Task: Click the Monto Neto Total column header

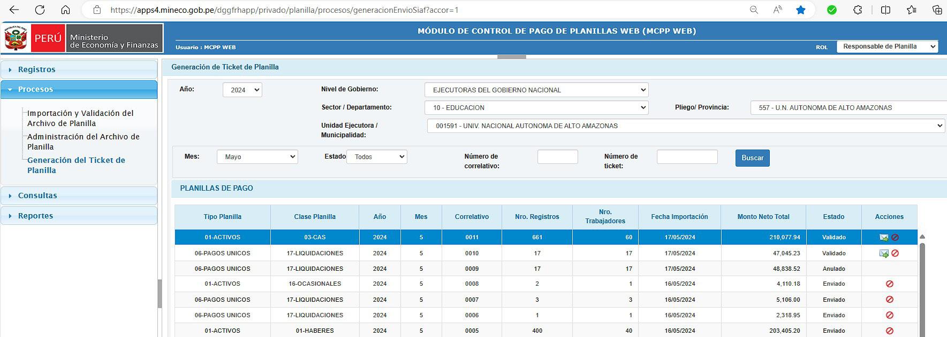Action: [763, 217]
